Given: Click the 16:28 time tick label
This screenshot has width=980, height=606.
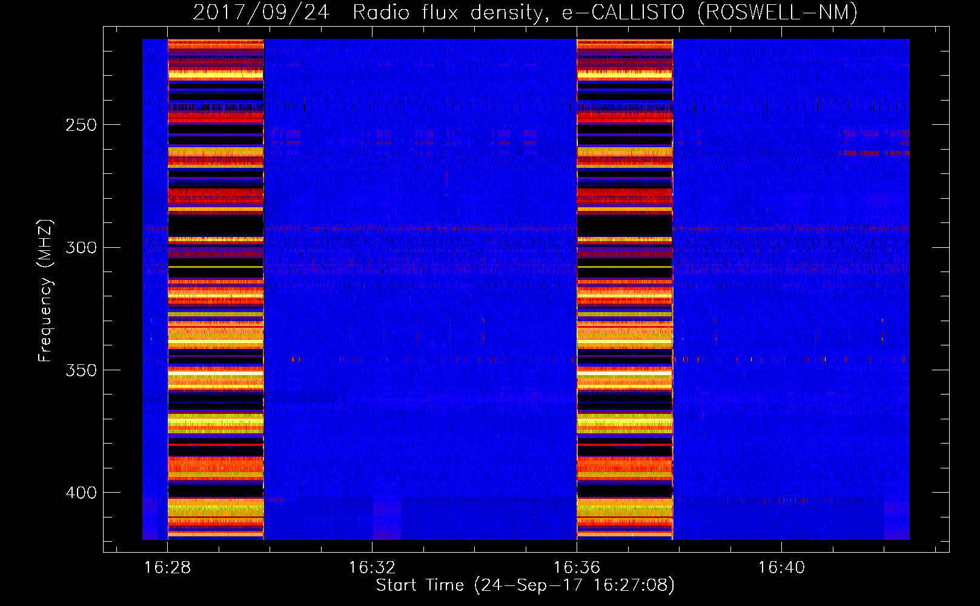Looking at the screenshot, I should 168,568.
